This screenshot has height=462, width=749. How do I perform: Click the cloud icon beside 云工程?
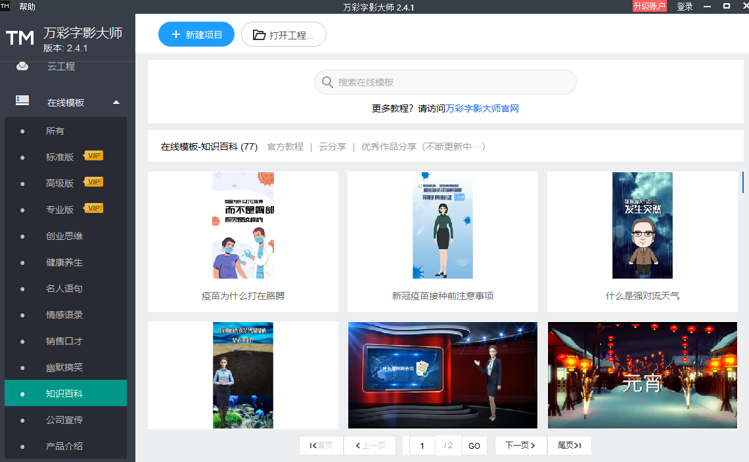(22, 66)
